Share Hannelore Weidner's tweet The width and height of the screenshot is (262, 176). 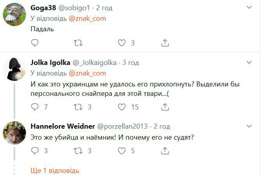pyautogui.click(x=165, y=151)
